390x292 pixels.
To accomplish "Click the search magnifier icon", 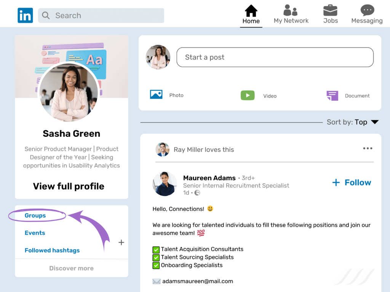I will (45, 16).
